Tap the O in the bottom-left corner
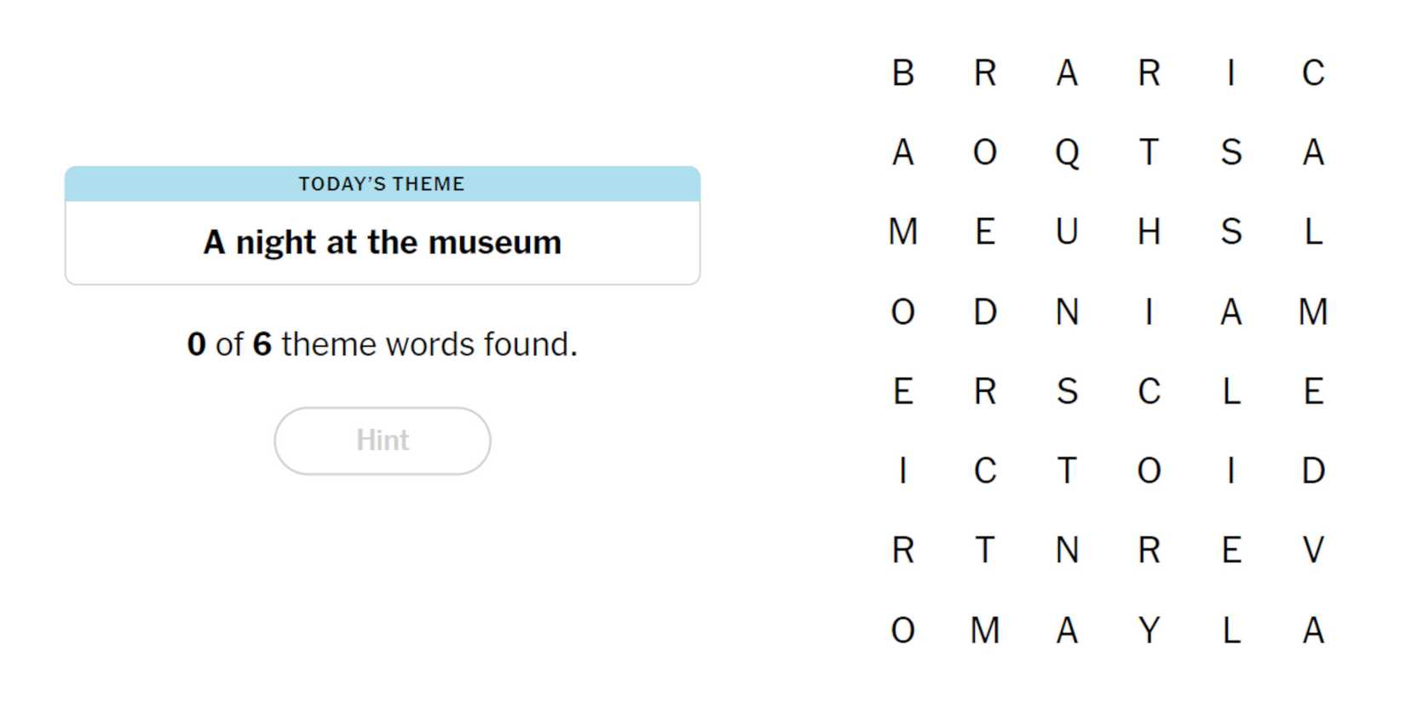Image resolution: width=1406 pixels, height=703 pixels. 902,631
